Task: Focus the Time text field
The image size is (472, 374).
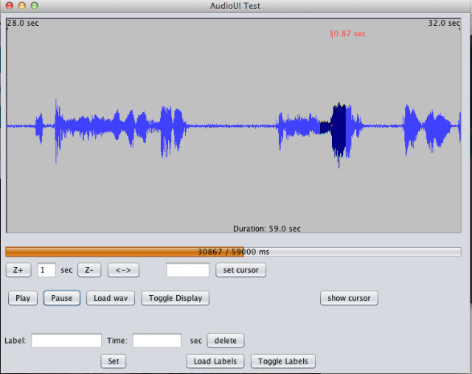Action: coord(157,341)
